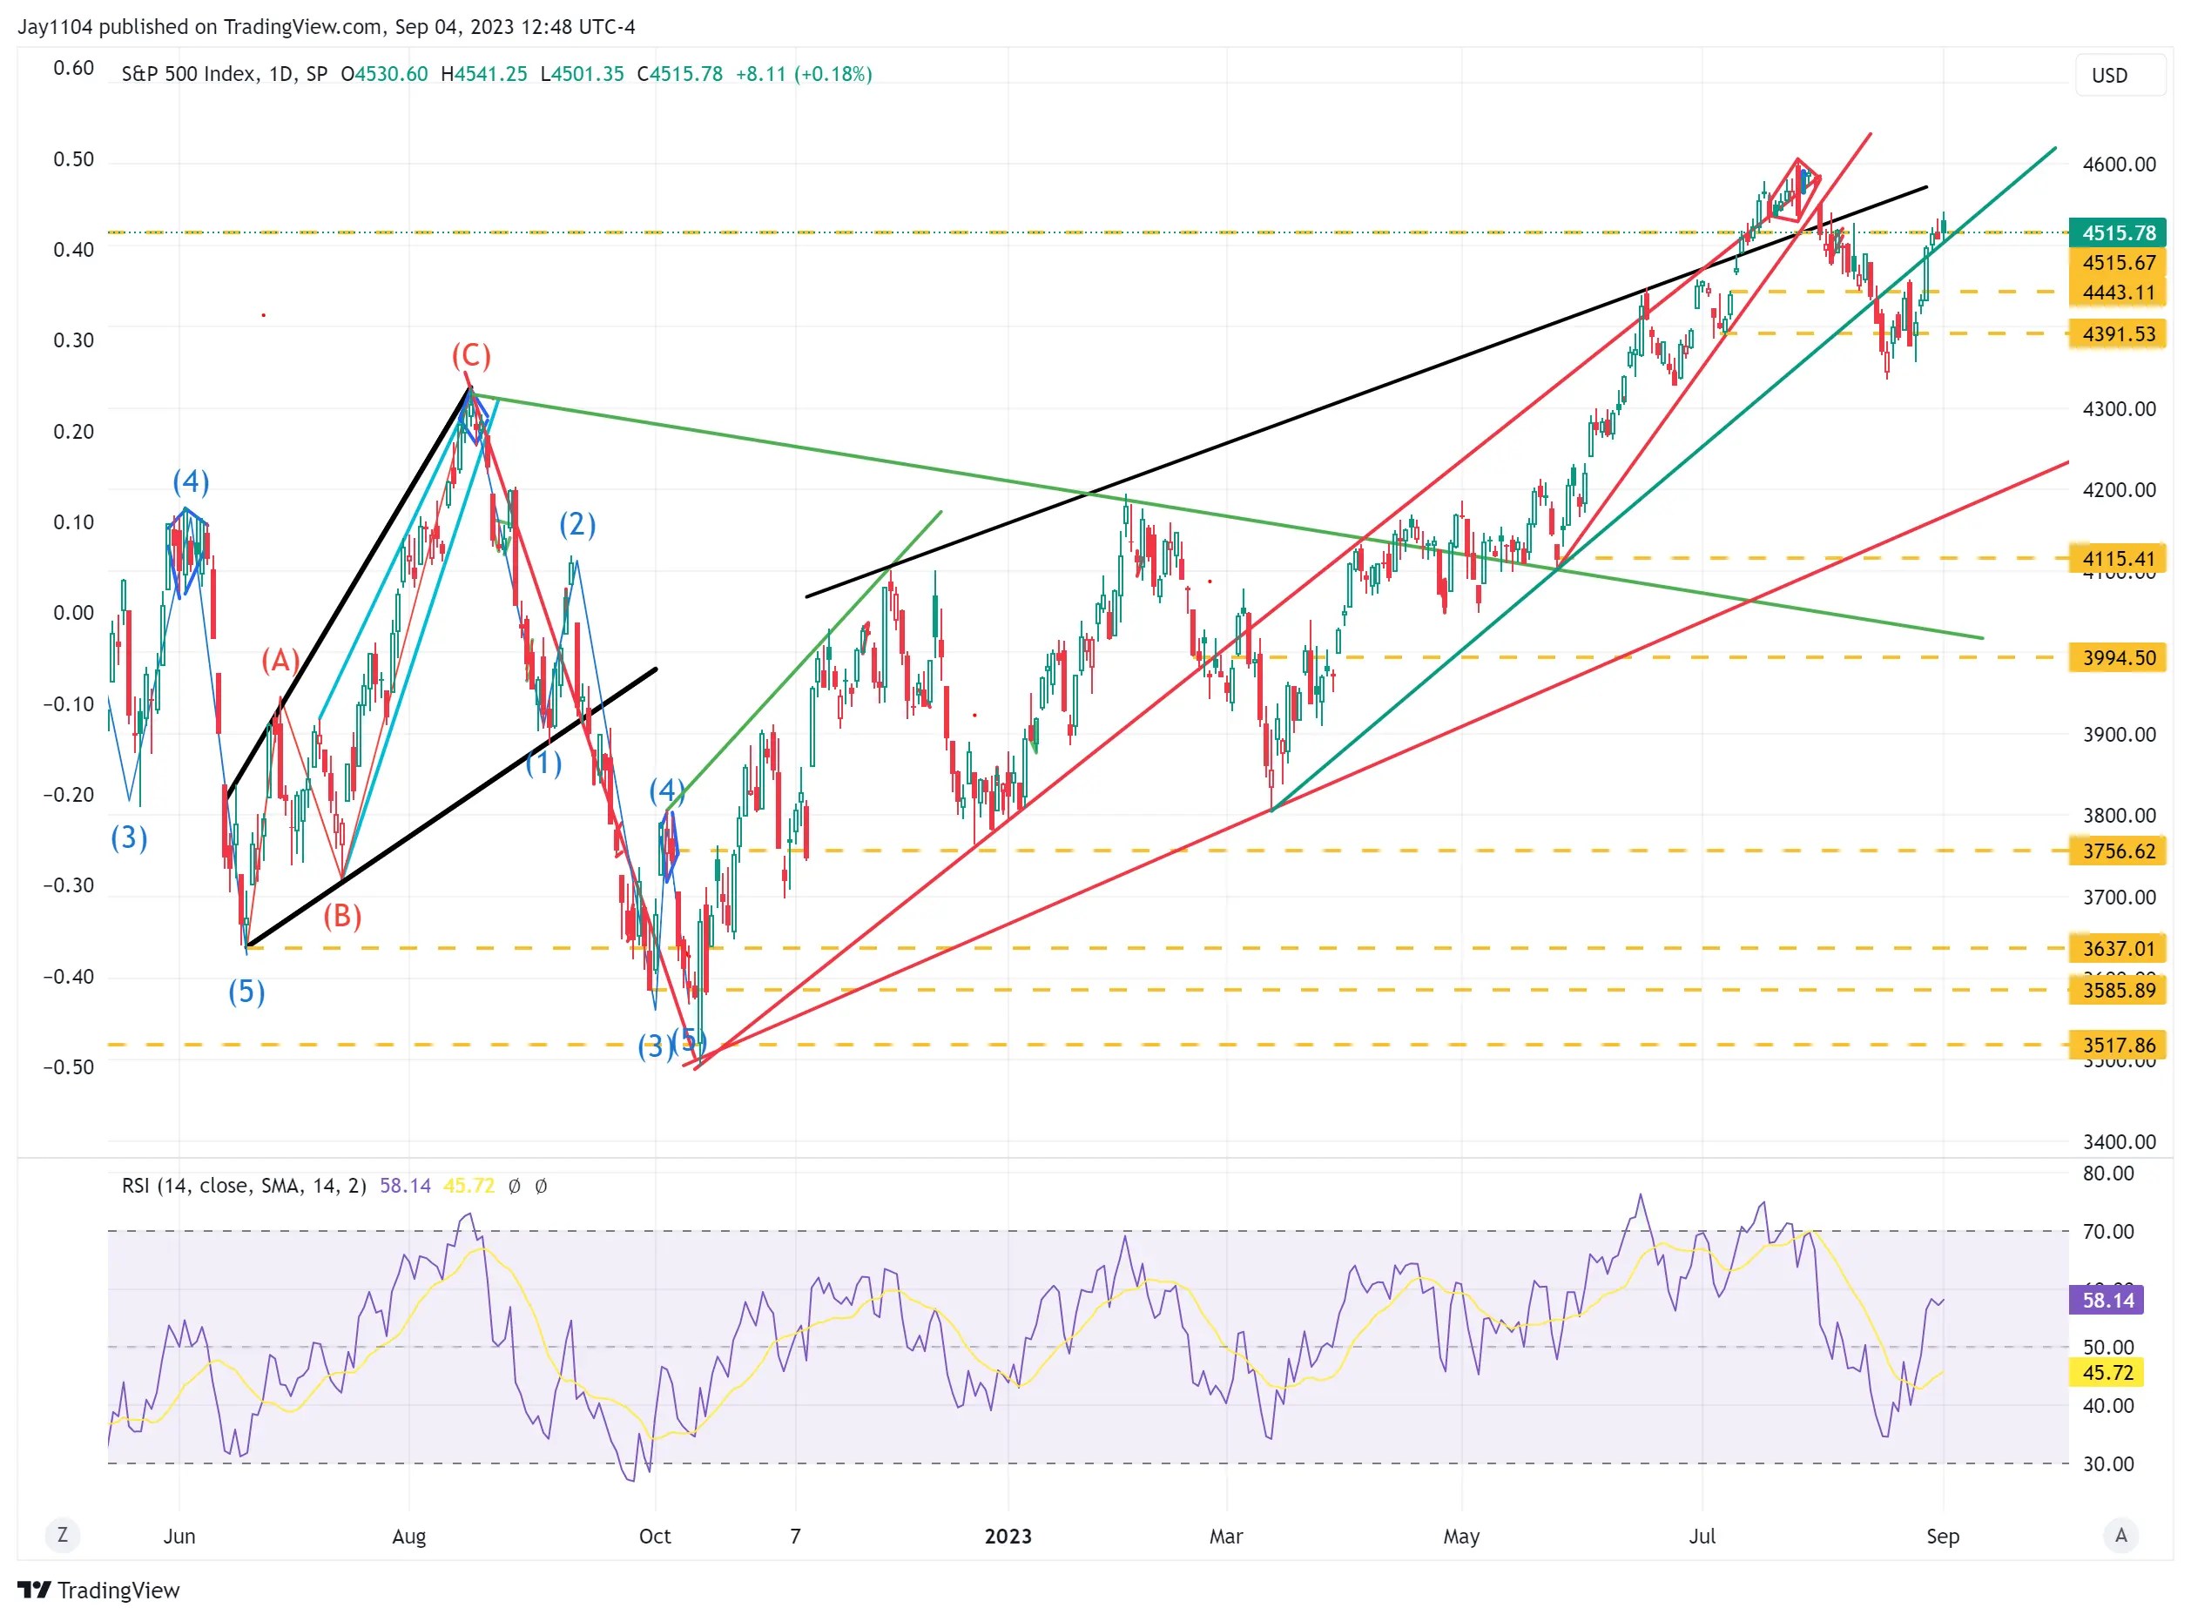Viewport: 2191px width, 1621px height.
Task: Click the red (A) wave label
Action: point(280,659)
